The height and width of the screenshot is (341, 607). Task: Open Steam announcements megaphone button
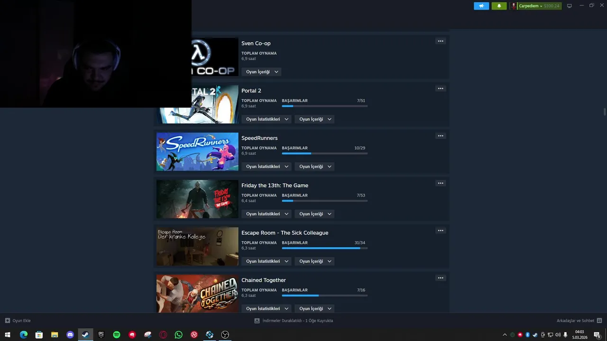pos(481,6)
